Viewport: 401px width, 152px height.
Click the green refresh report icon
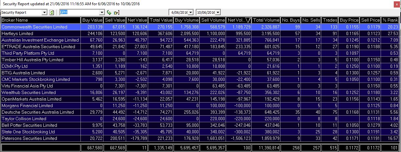[x=52, y=12]
